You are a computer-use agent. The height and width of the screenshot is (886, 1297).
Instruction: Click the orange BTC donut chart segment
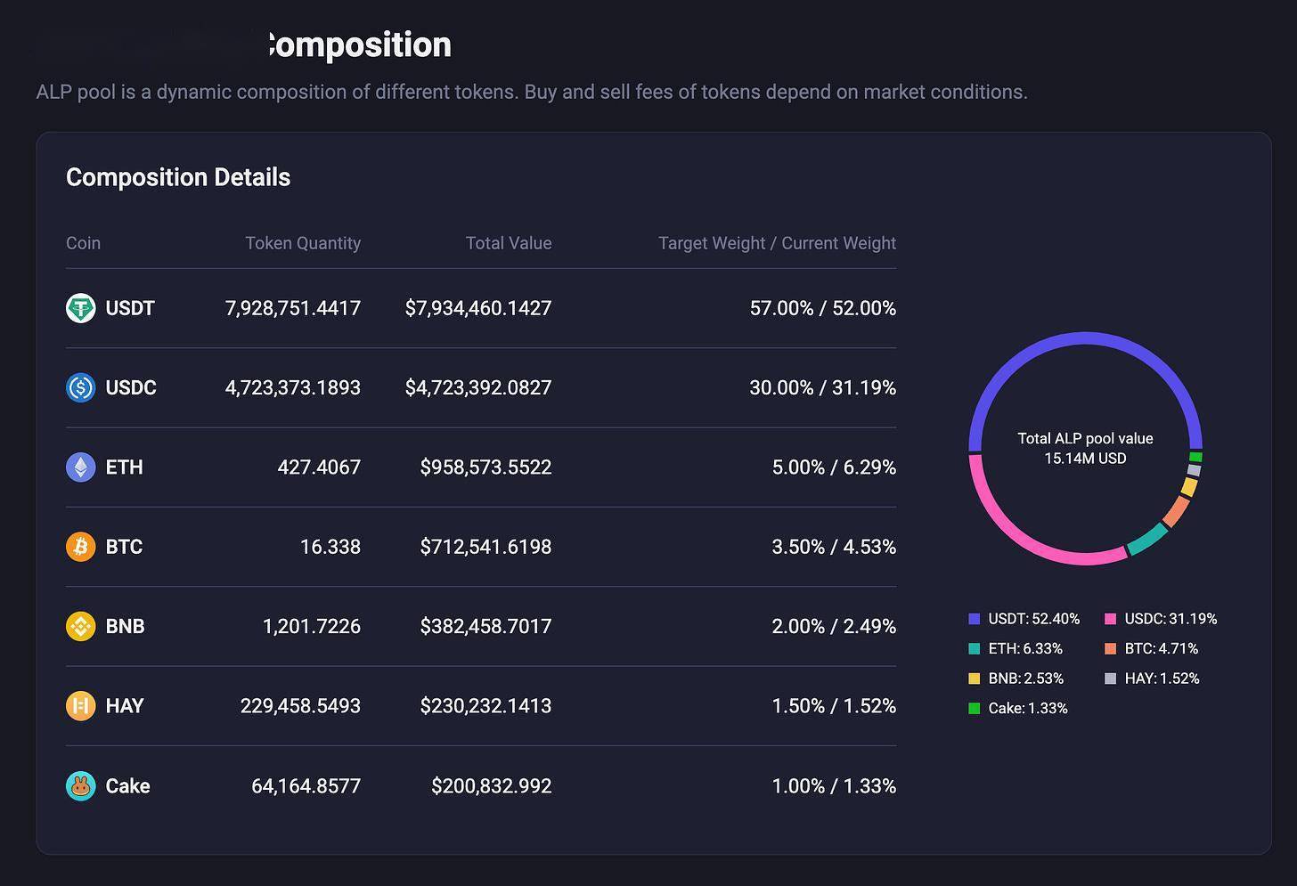pyautogui.click(x=1177, y=511)
